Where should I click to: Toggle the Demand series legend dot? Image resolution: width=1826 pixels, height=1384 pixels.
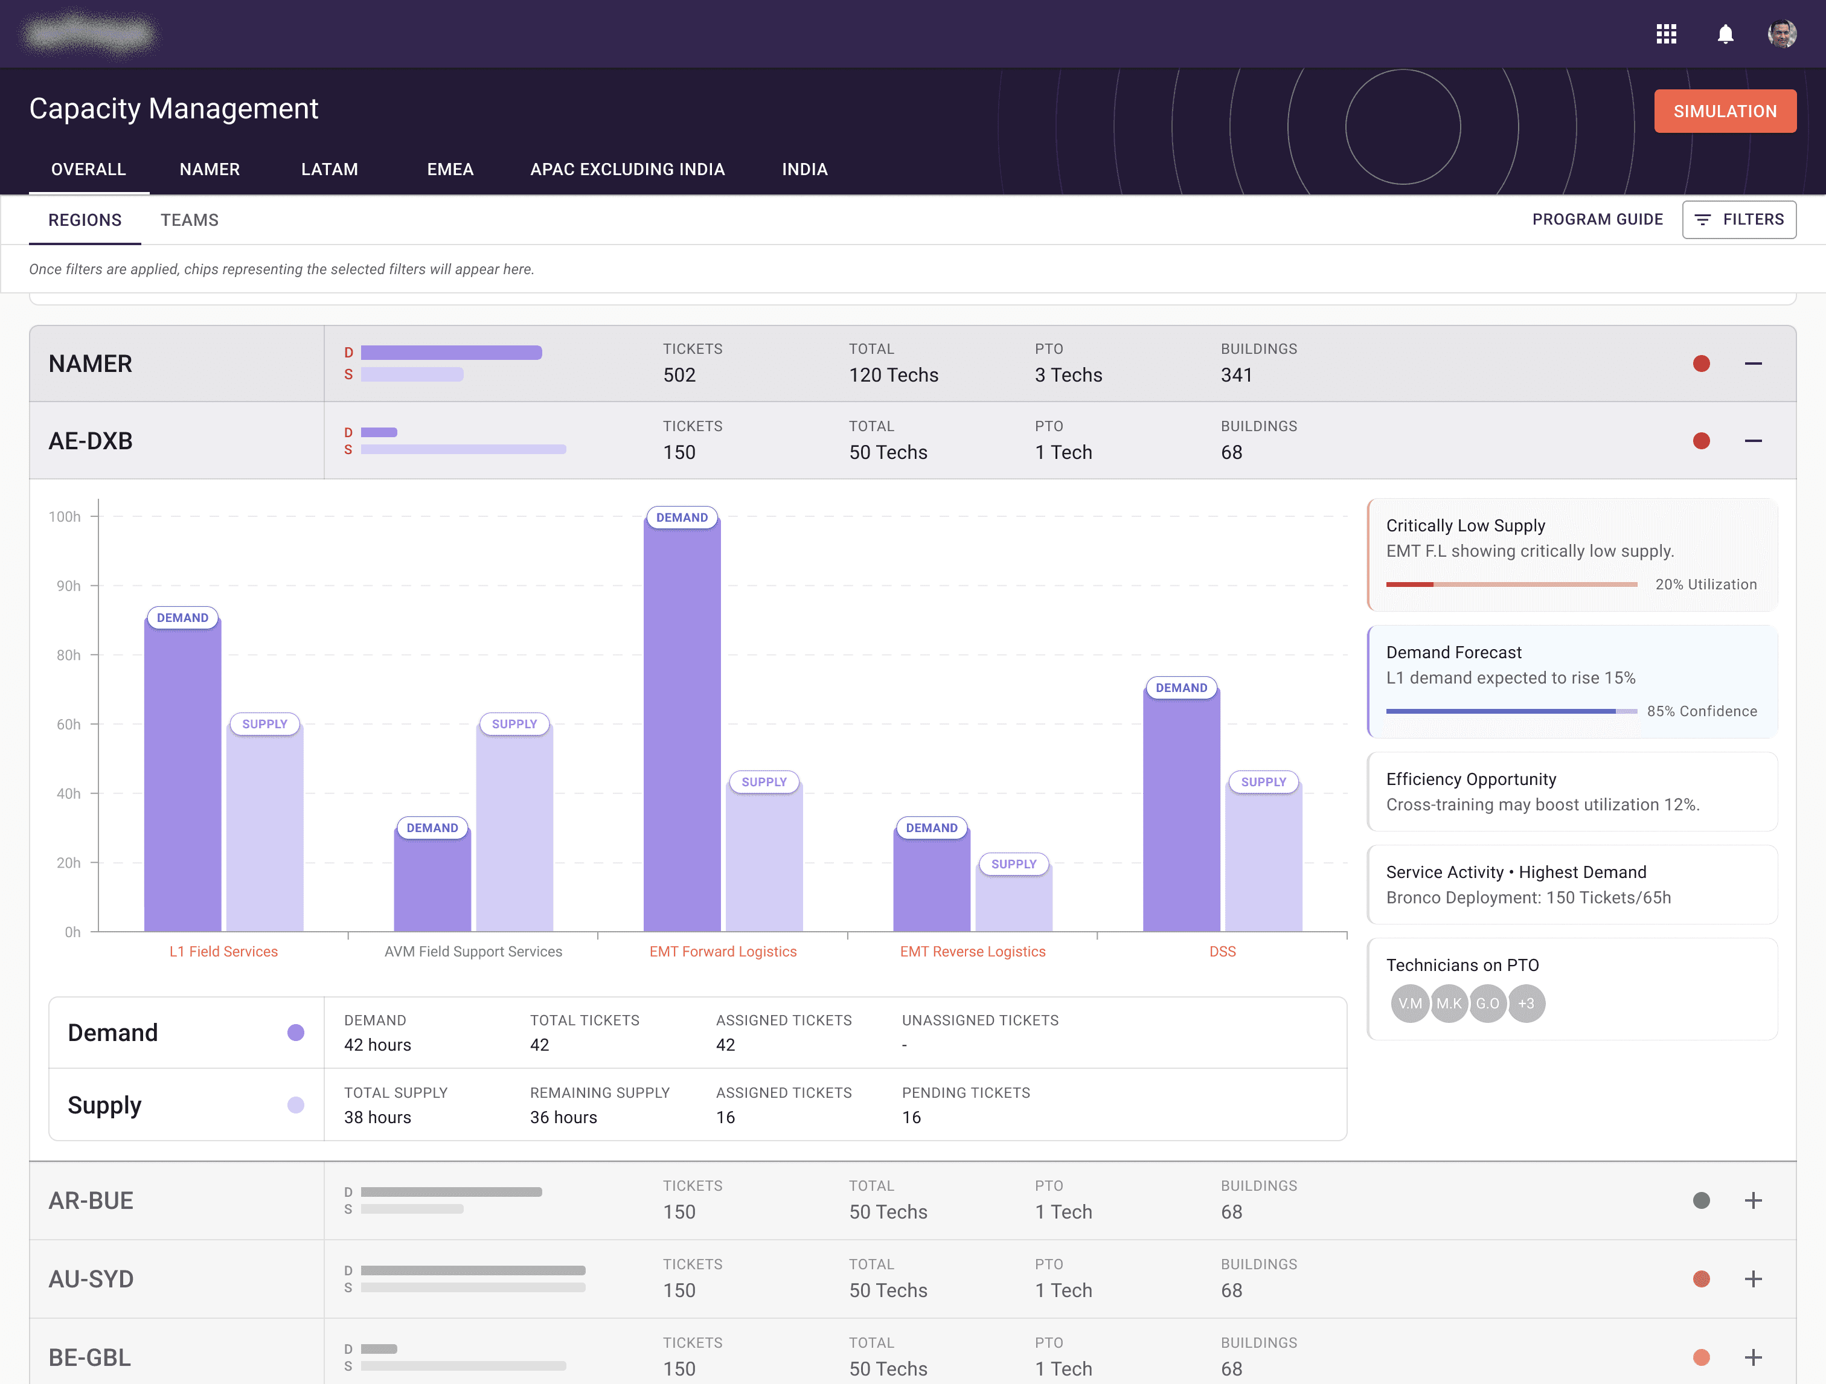click(295, 1033)
